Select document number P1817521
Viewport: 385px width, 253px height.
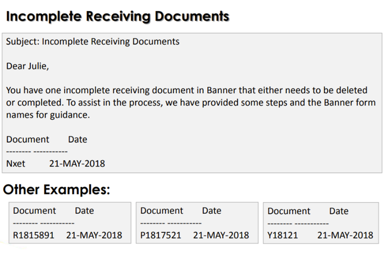click(161, 235)
